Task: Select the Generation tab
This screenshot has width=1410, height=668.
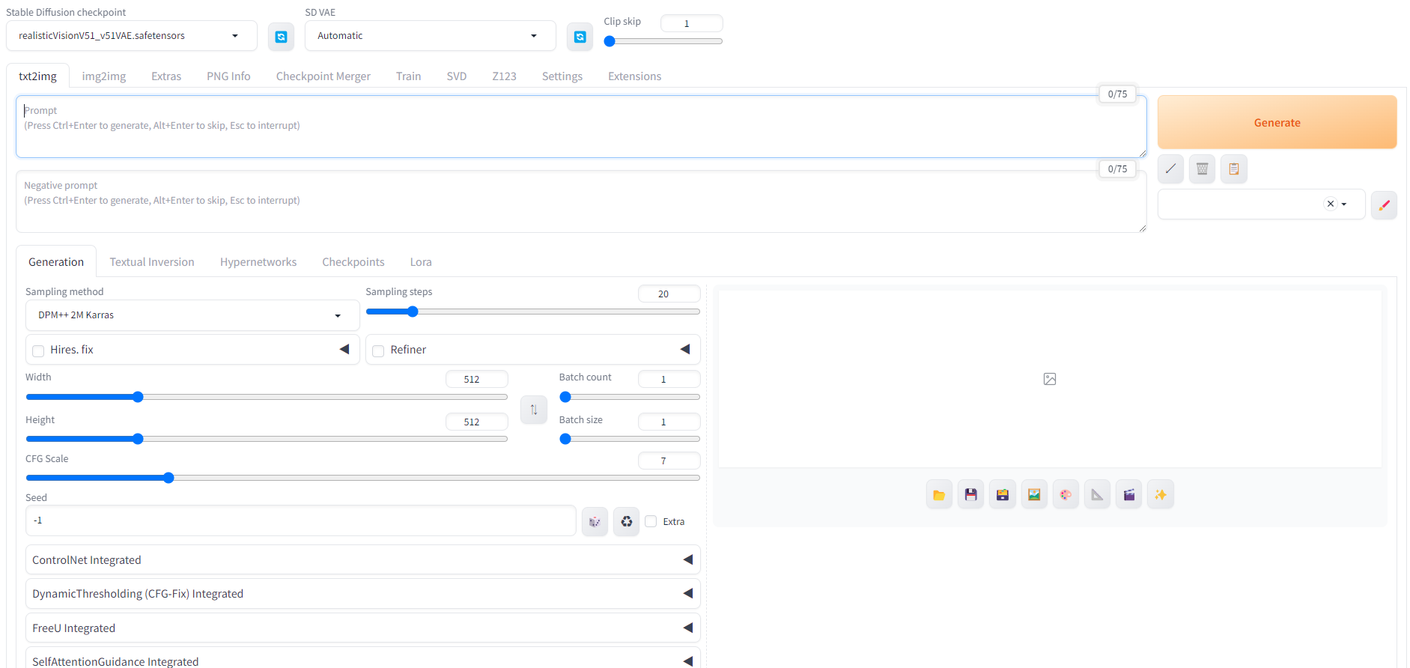Action: click(56, 262)
